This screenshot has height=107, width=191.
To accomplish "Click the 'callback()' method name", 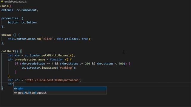I will [10, 51].
